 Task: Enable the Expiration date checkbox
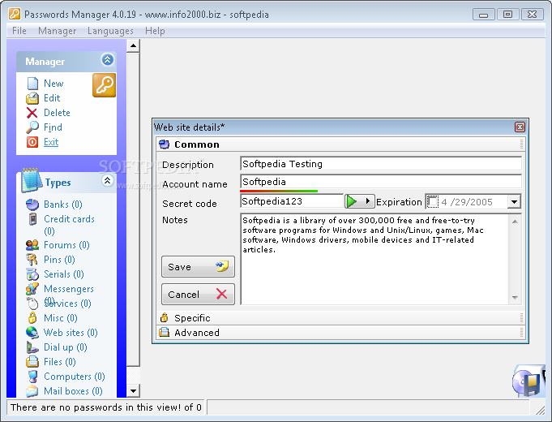tap(432, 202)
